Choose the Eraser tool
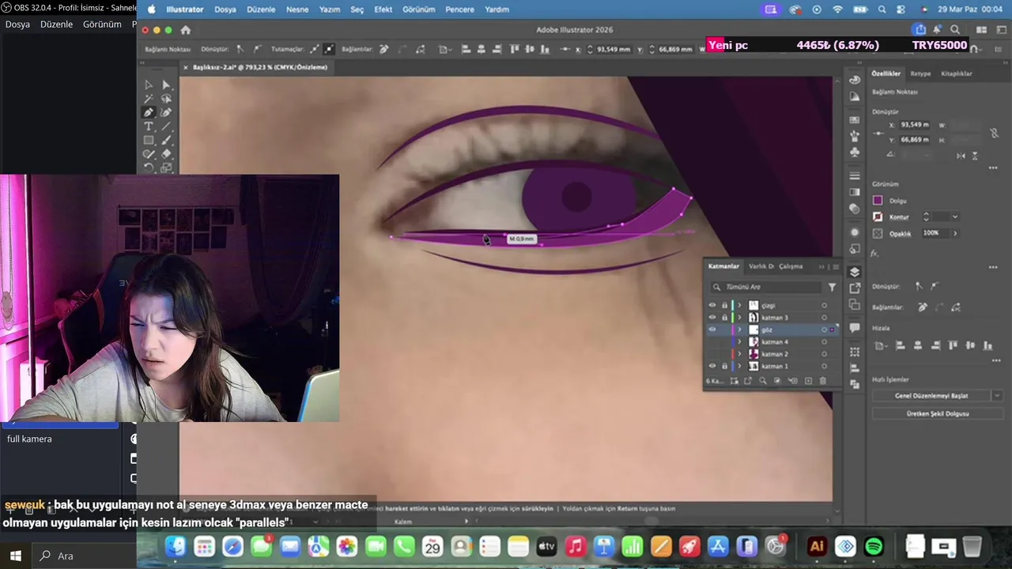1012x569 pixels. (x=166, y=154)
